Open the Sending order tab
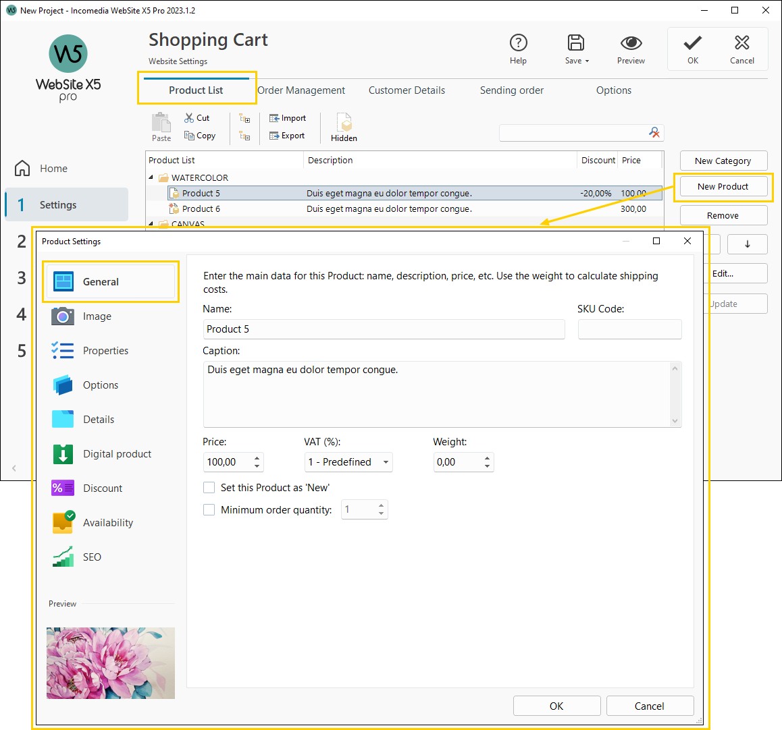 click(x=511, y=90)
